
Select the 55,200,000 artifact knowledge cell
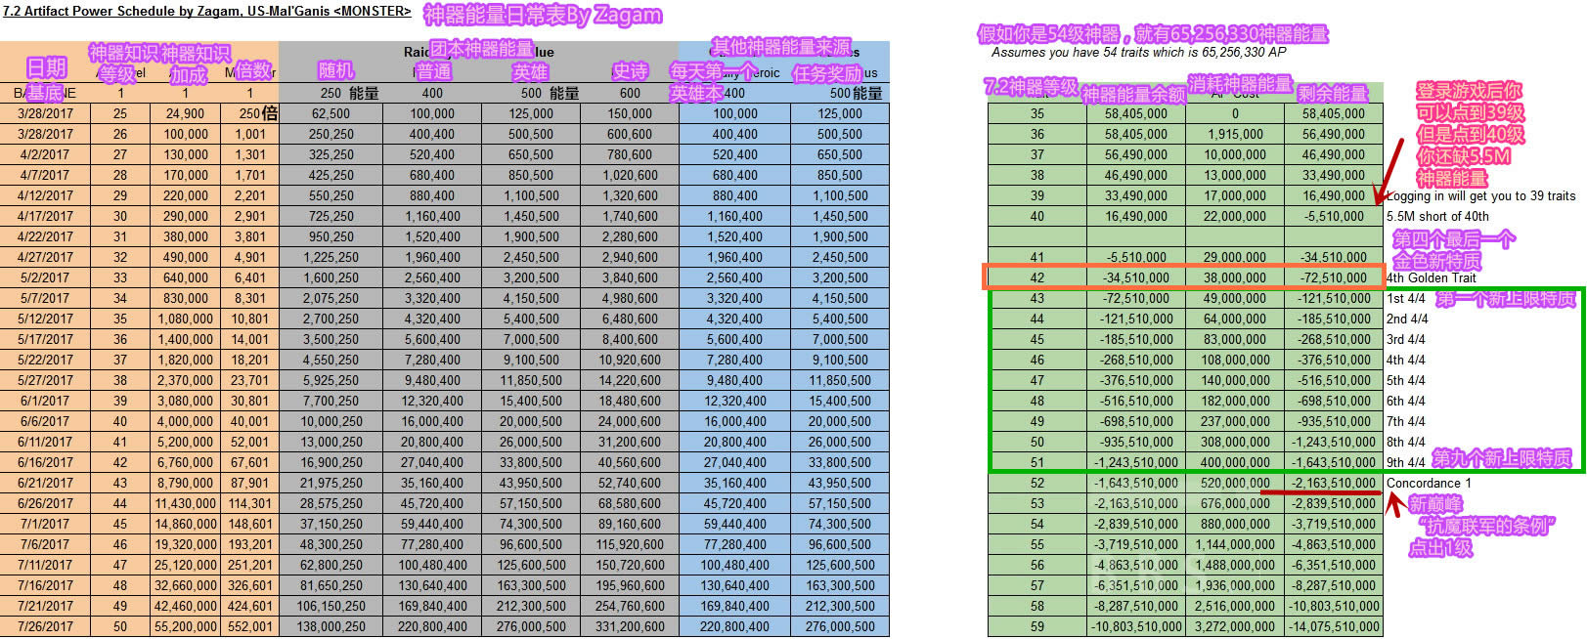point(185,626)
